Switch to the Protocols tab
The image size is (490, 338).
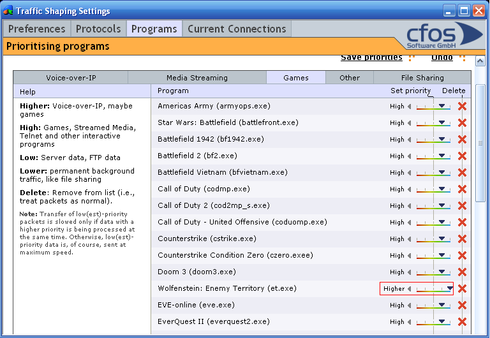[x=98, y=29]
